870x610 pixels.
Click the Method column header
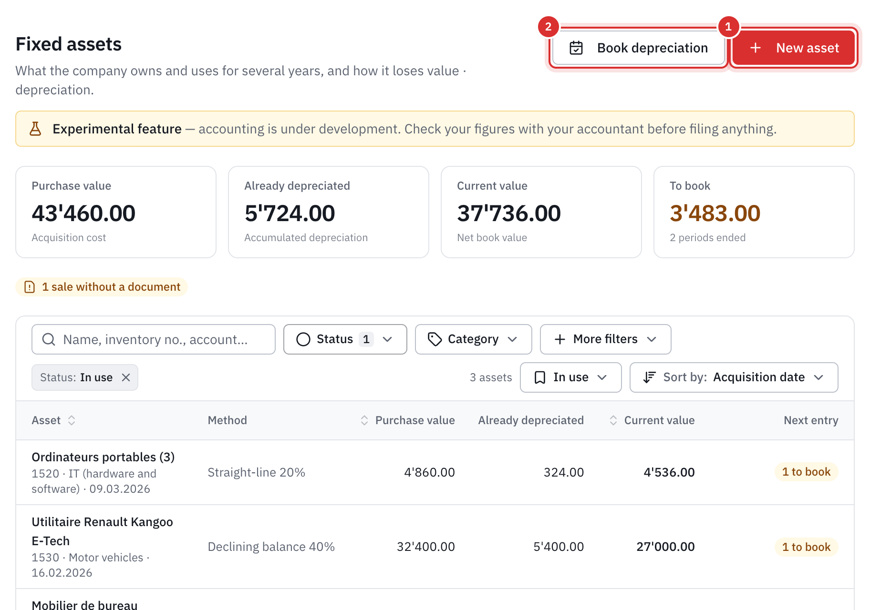[x=228, y=420]
